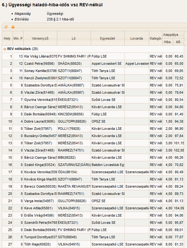Sort by the Idő sub-column header
The height and width of the screenshot is (248, 187).
pos(178,42)
